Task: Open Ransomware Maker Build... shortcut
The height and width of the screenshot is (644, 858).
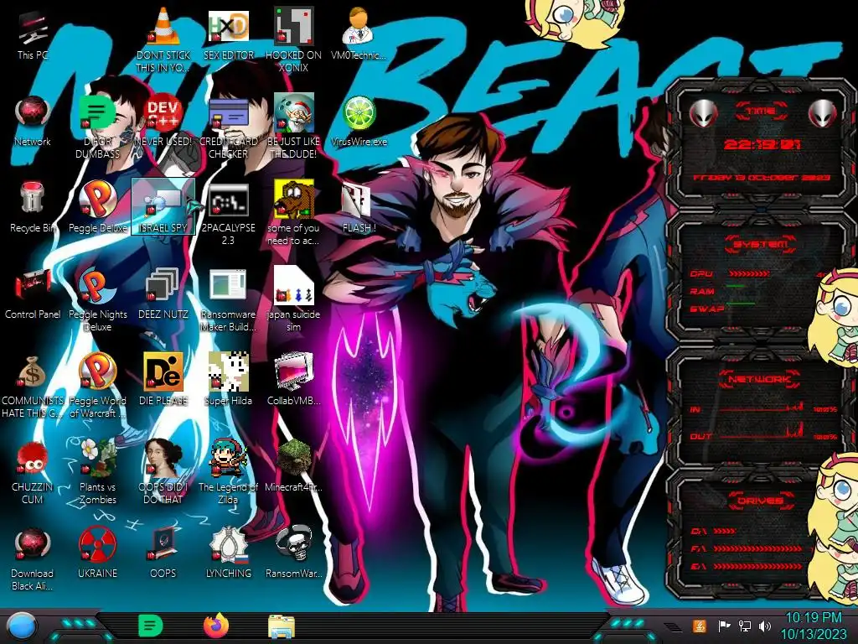Action: click(228, 300)
